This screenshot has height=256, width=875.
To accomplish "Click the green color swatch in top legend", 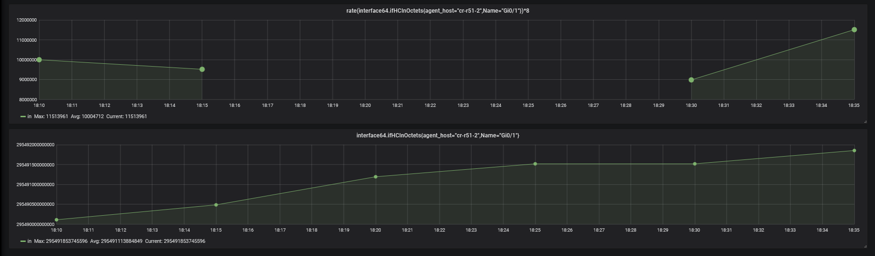I will coord(23,116).
